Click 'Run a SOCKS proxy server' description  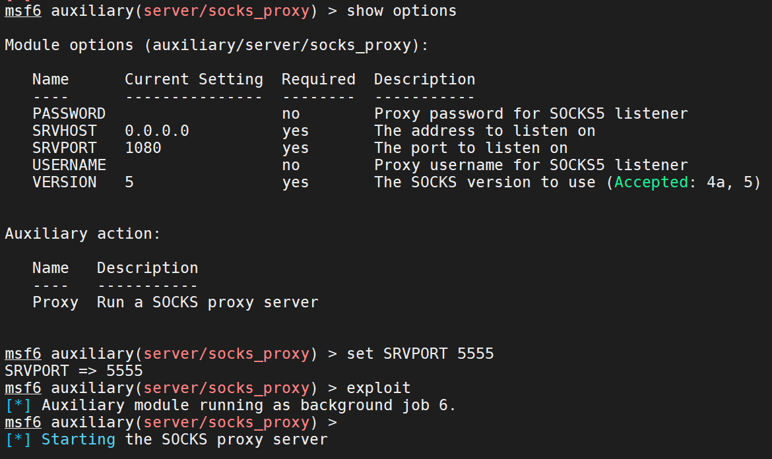pos(208,303)
